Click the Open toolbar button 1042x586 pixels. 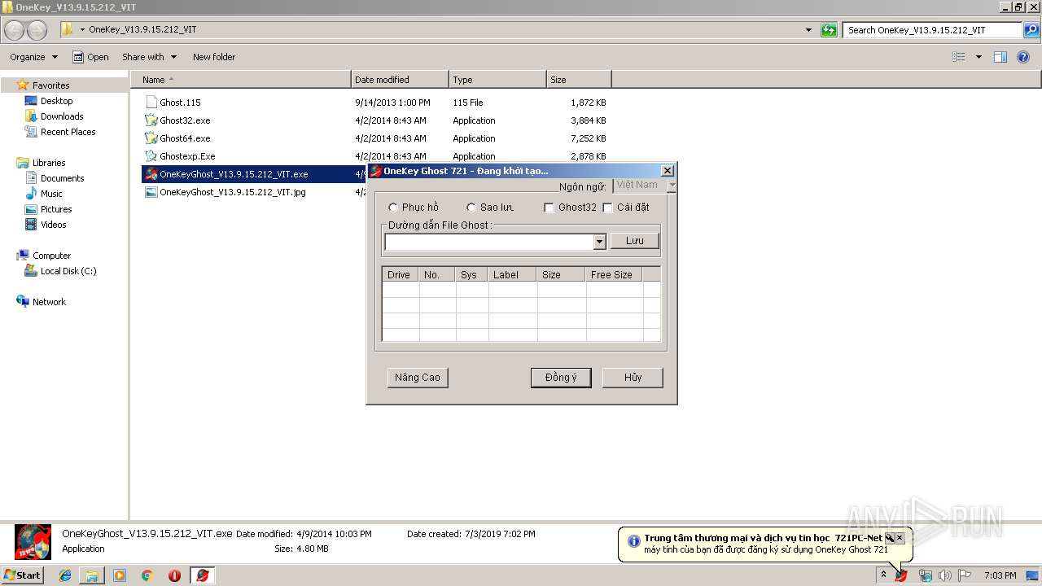[x=90, y=57]
